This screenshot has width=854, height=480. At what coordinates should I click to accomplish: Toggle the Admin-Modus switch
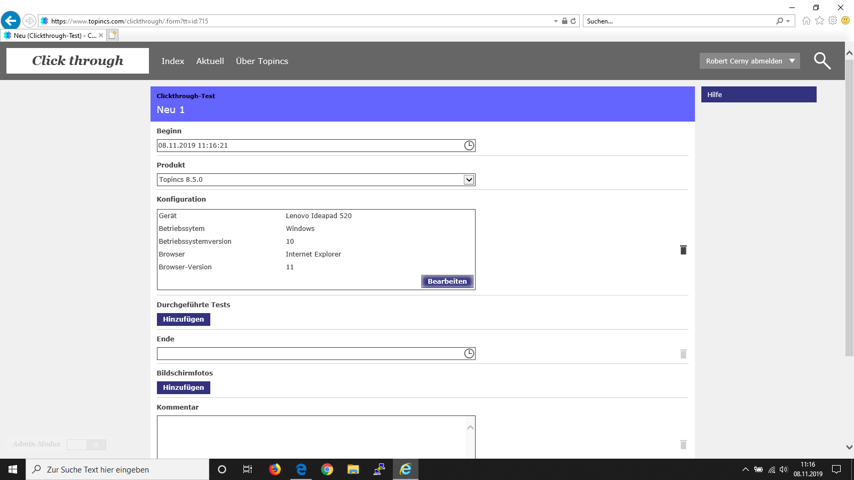coord(86,445)
